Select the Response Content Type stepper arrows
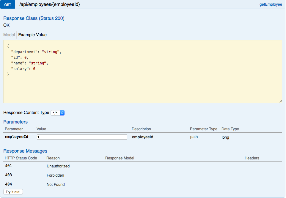This screenshot has height=198, width=286. click(62, 113)
